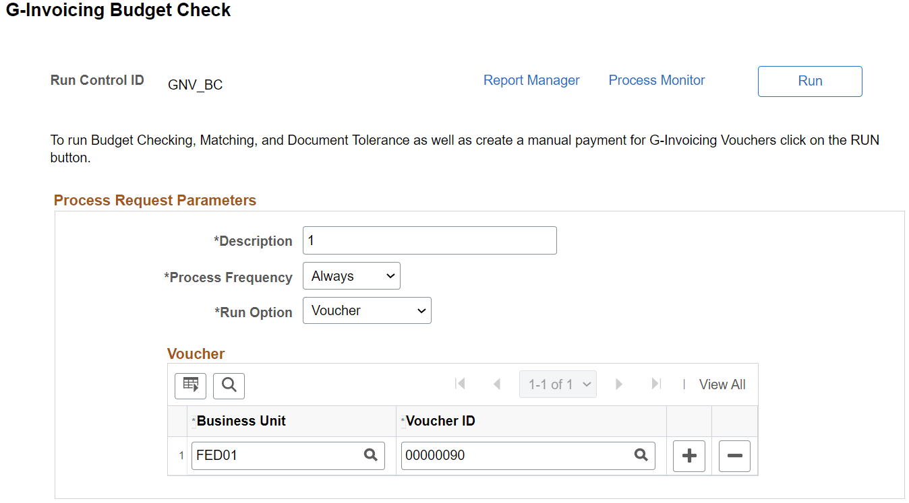This screenshot has height=503, width=909.
Task: Click the previous page arrow in the grid
Action: [498, 384]
